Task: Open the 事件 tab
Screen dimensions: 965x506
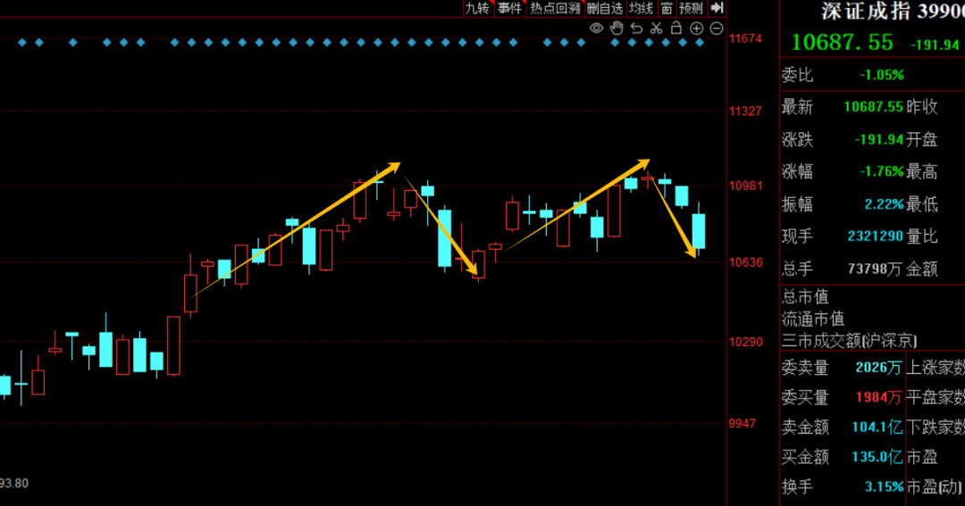Action: click(x=509, y=8)
